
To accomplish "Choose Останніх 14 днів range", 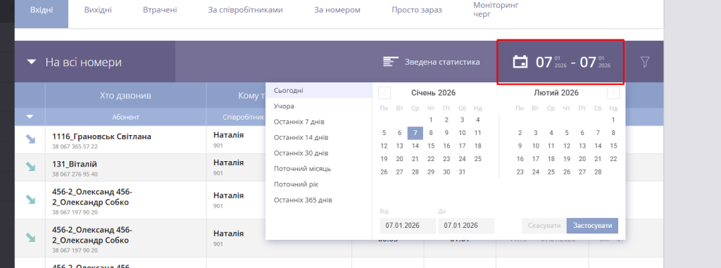I will (319, 137).
